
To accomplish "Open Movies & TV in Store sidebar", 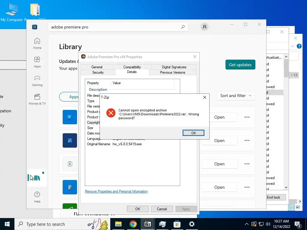I will click(37, 99).
